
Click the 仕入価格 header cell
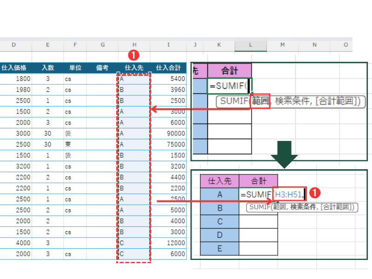click(x=13, y=68)
